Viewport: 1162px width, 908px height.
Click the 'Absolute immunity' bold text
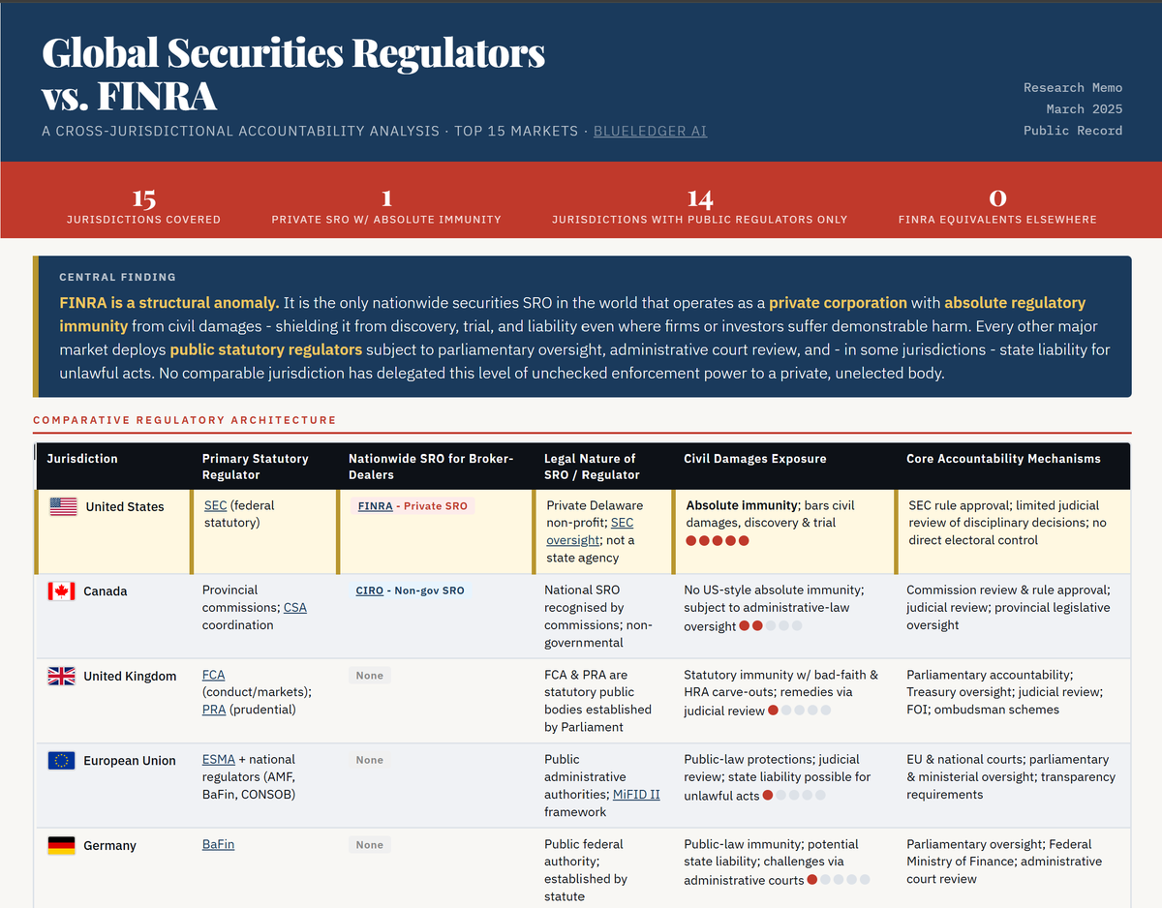742,505
